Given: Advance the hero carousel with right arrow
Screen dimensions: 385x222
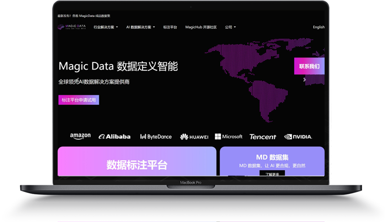Looking at the screenshot, I should point(305,79).
